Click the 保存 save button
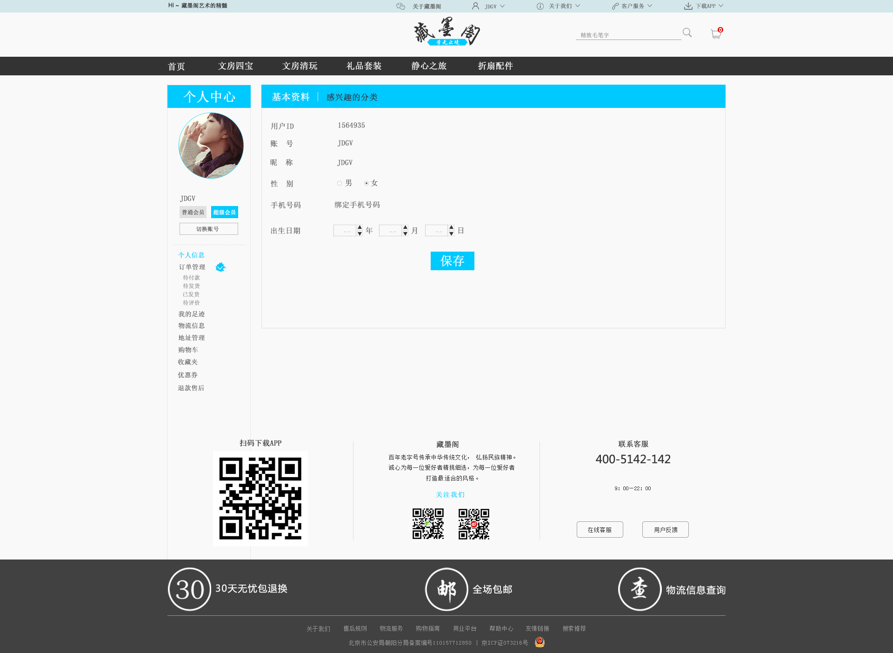 [x=452, y=261]
